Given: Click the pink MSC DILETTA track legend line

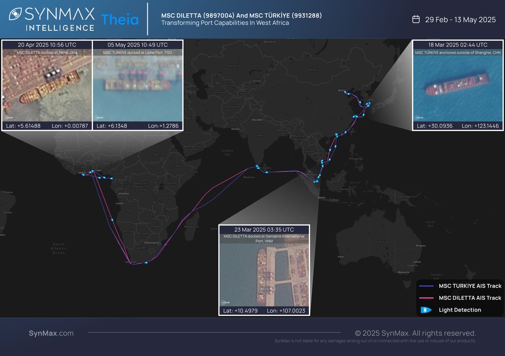Looking at the screenshot, I should (426, 298).
